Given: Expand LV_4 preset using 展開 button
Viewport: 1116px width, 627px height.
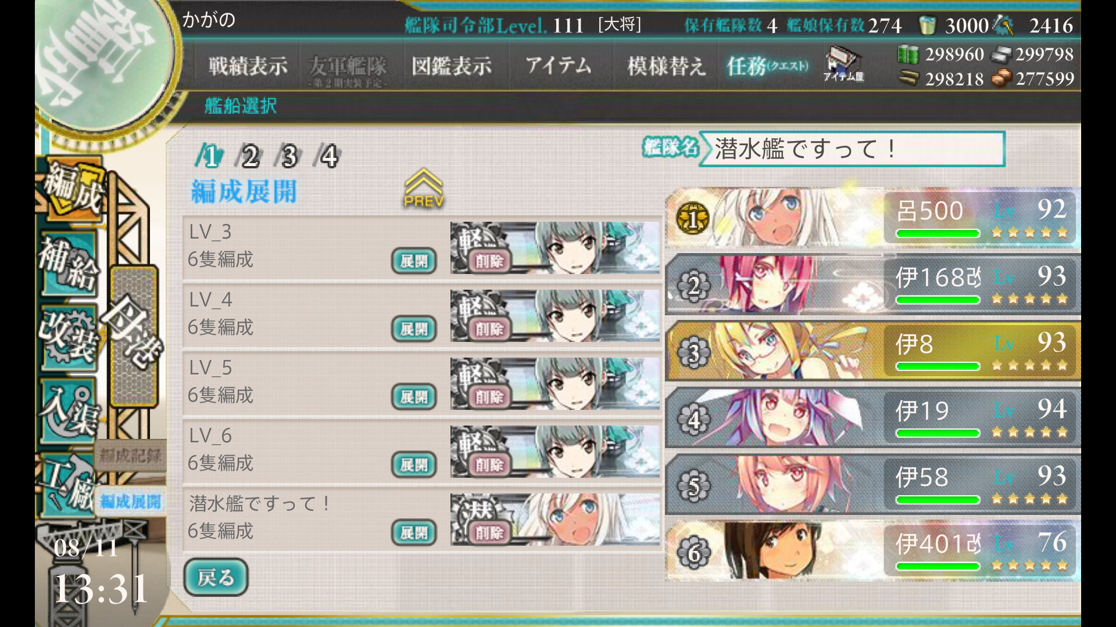Looking at the screenshot, I should click(x=413, y=329).
